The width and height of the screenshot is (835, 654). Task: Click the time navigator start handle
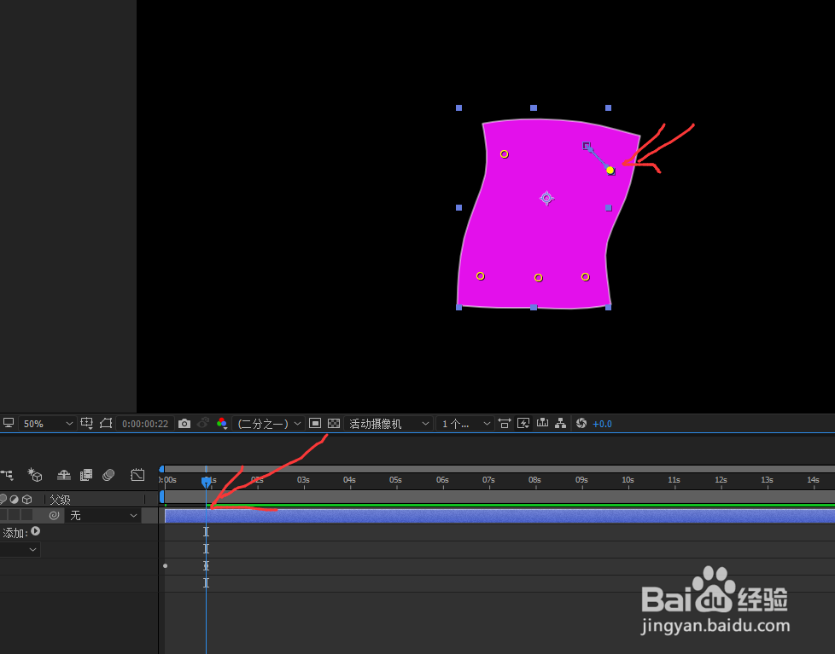(x=161, y=468)
